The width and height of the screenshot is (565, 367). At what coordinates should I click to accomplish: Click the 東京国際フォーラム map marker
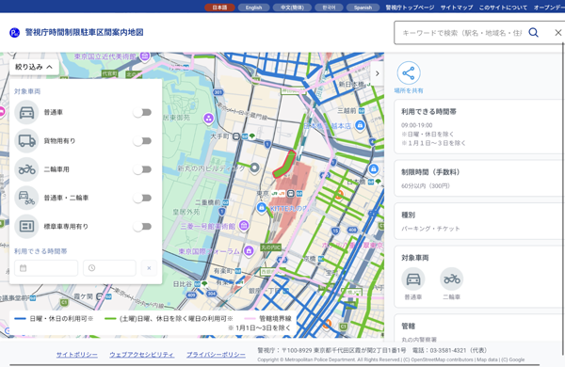(x=249, y=250)
